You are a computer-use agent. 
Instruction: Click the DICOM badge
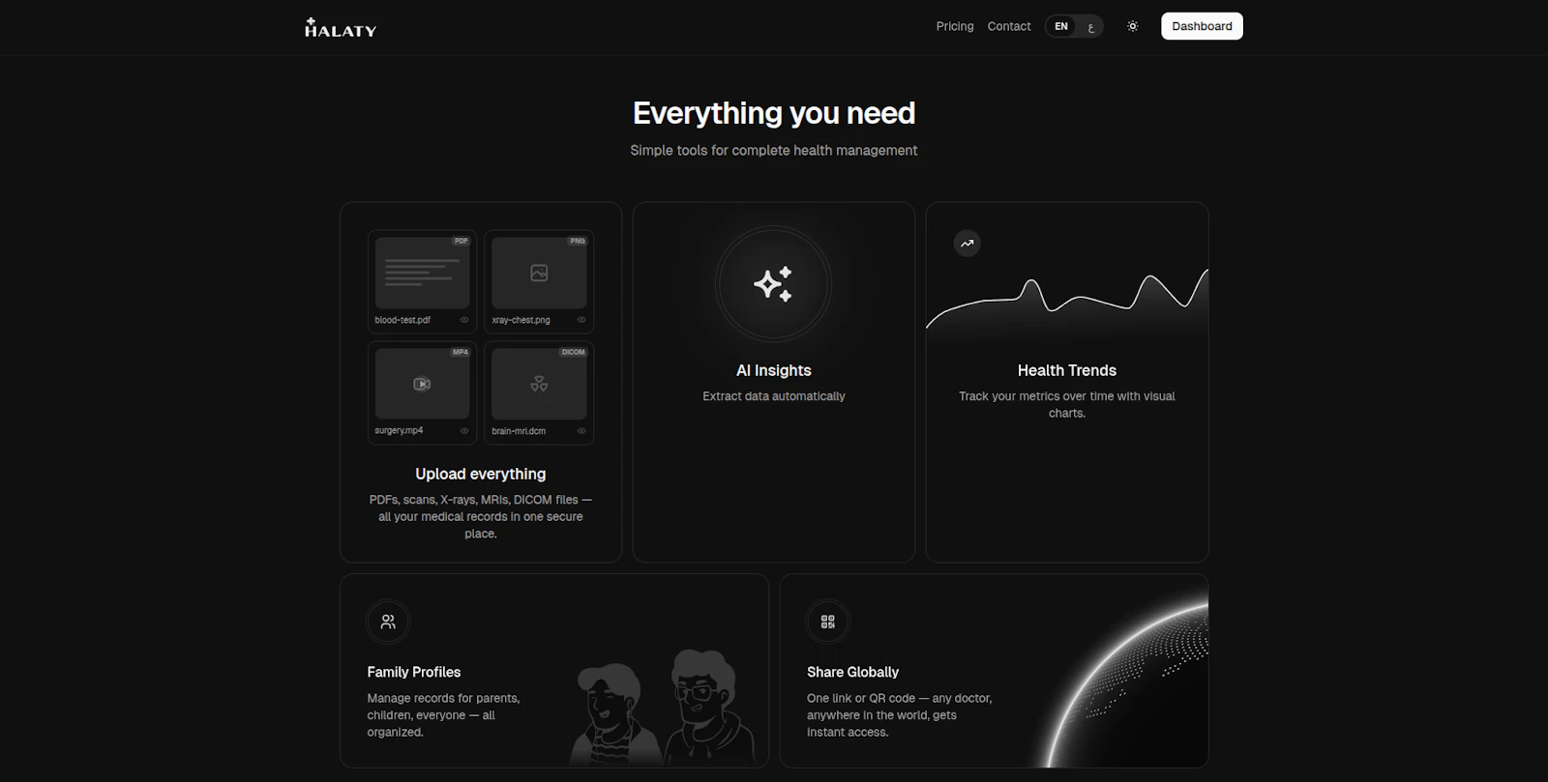pos(573,352)
